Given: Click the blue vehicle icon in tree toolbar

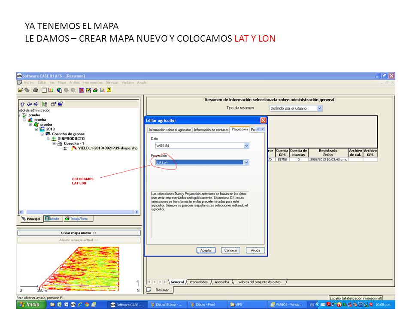Looking at the screenshot, I should [x=60, y=104].
